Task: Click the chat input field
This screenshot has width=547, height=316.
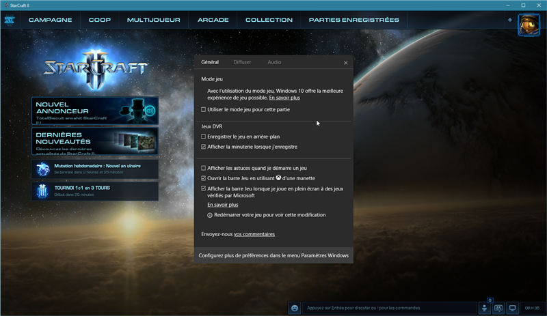Action: click(389, 308)
